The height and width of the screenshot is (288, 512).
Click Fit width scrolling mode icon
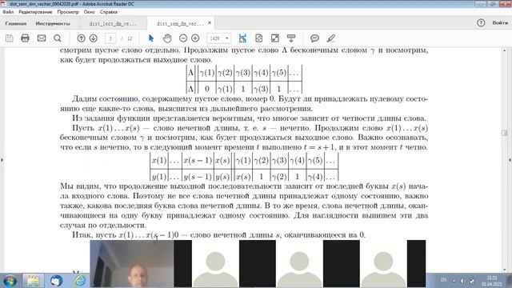click(x=242, y=38)
